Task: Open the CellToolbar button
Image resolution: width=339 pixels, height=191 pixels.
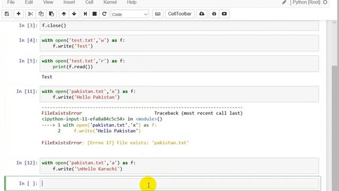Action: click(180, 14)
